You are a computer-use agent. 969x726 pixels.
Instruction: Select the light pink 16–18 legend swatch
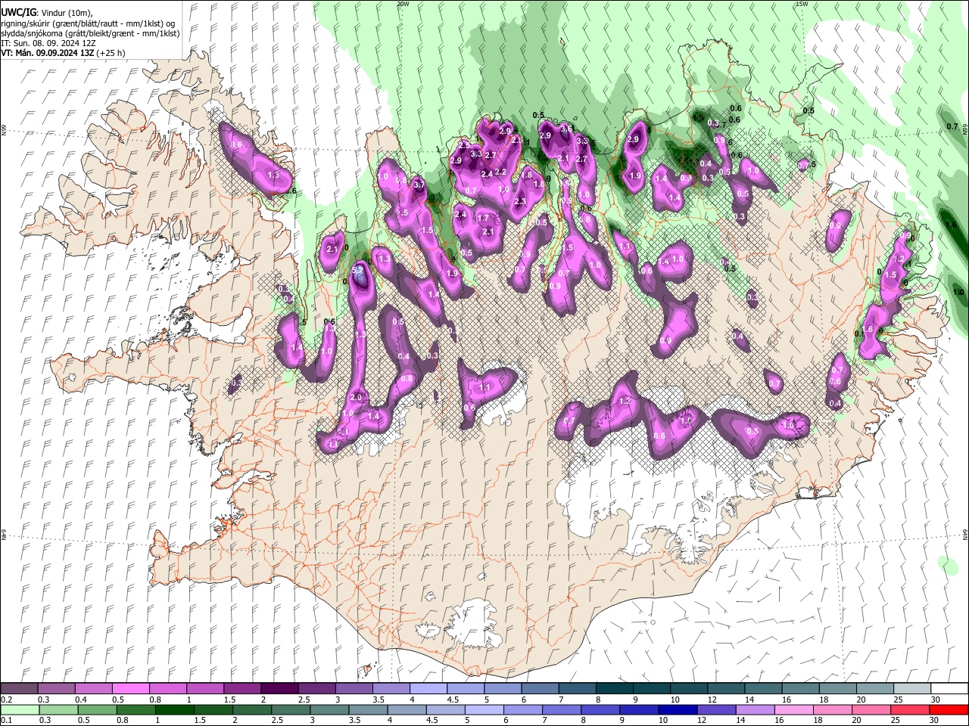click(793, 709)
